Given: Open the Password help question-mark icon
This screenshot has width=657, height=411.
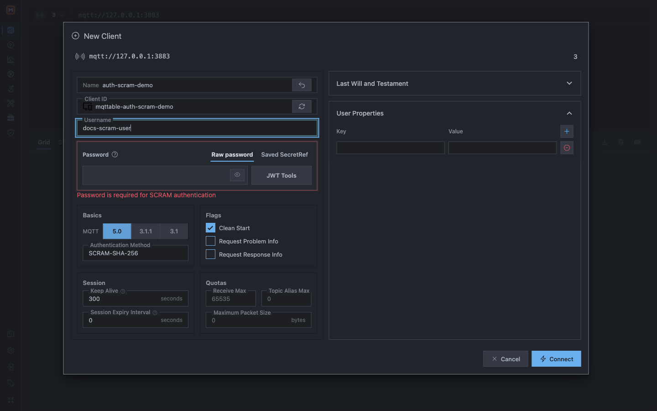Looking at the screenshot, I should 115,154.
